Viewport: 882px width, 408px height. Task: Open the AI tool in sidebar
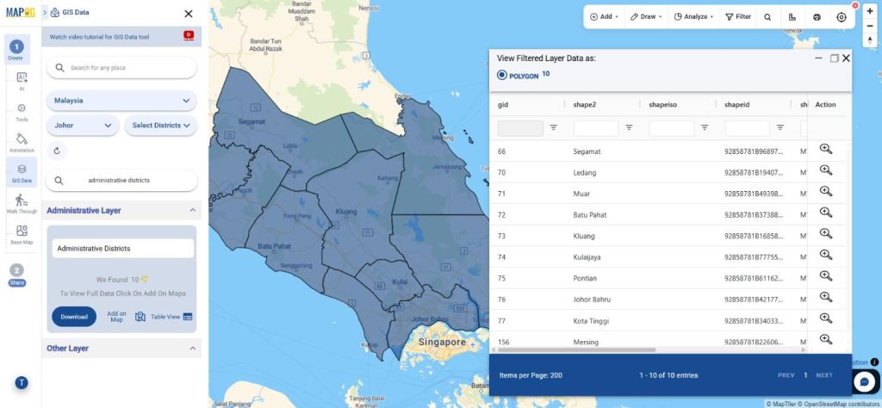pos(22,80)
